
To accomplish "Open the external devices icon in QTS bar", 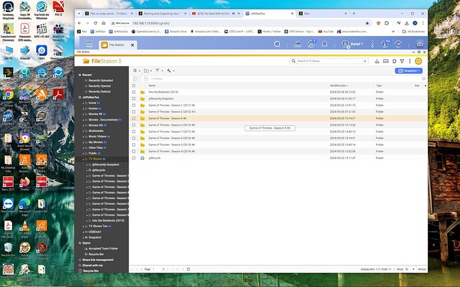I will point(311,44).
